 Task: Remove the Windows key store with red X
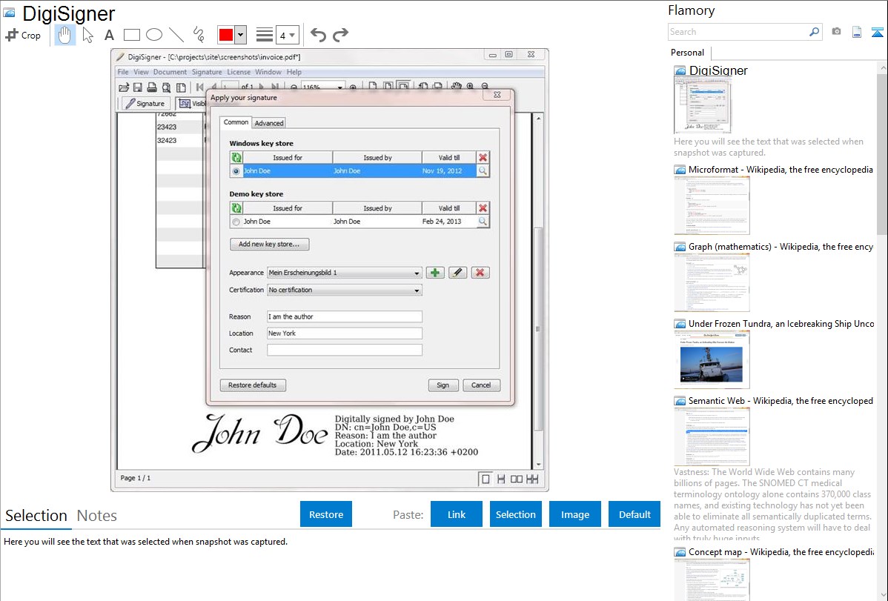tap(483, 157)
